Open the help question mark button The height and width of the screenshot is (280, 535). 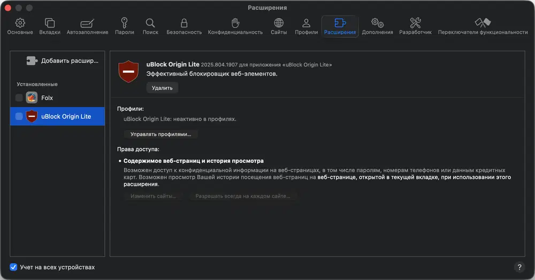pos(519,267)
